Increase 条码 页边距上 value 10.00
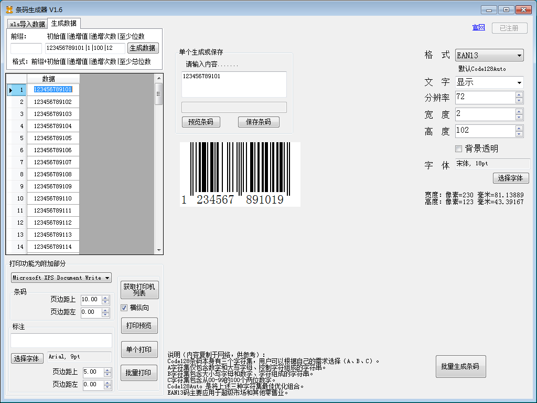537x403 pixels. click(x=105, y=298)
